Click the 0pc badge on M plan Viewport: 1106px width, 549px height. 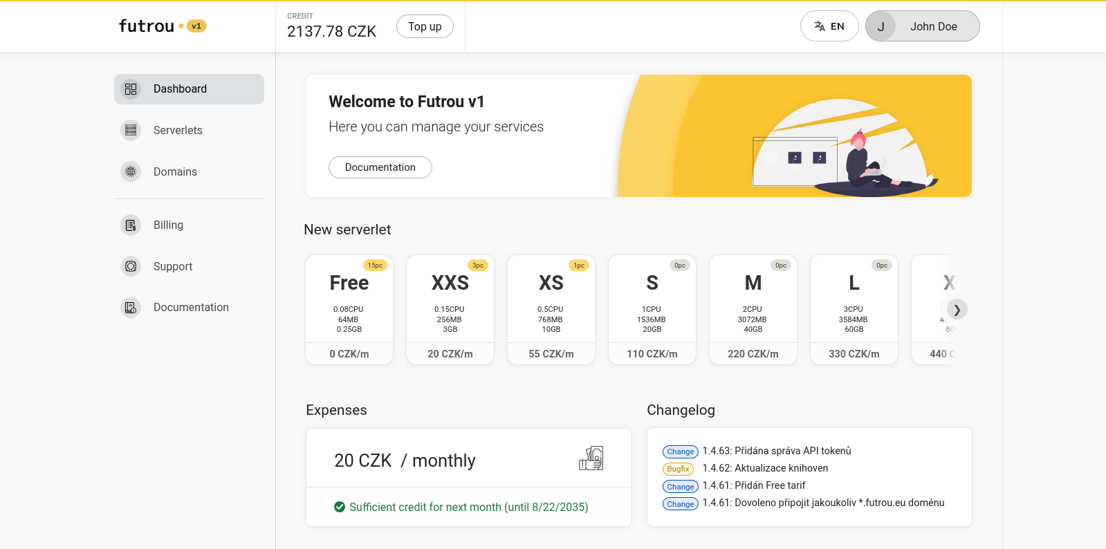tap(781, 266)
